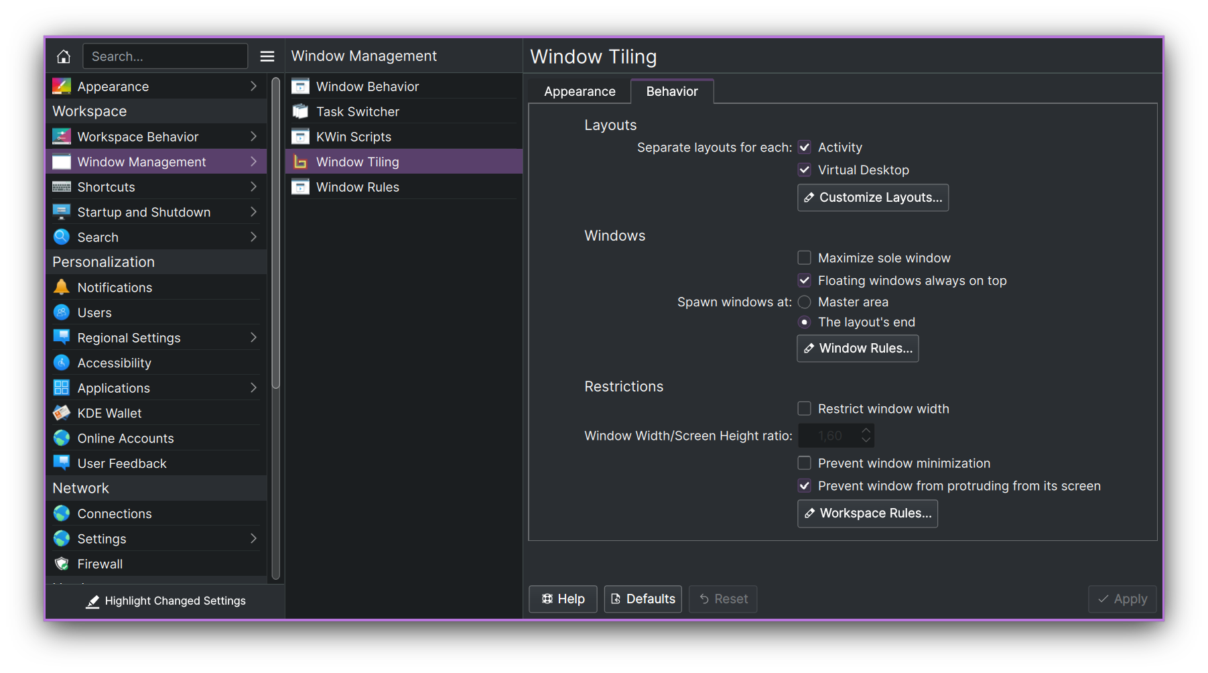Open the hamburger menu button
Screen dimensions: 1208x673
coord(267,56)
